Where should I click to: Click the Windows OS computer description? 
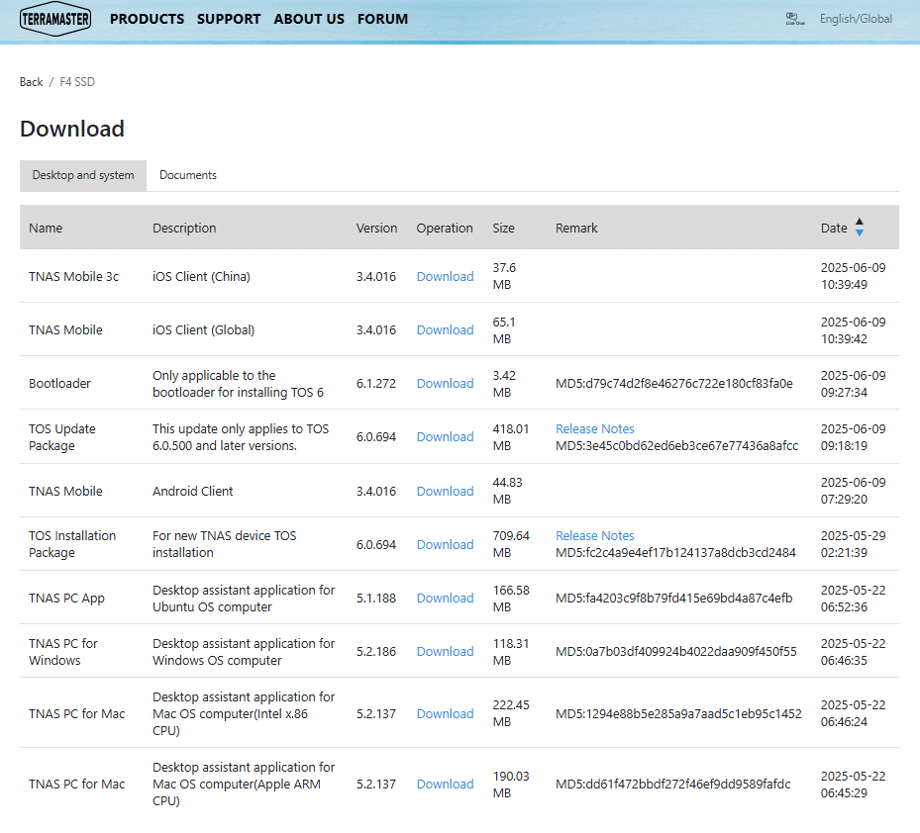pyautogui.click(x=244, y=652)
